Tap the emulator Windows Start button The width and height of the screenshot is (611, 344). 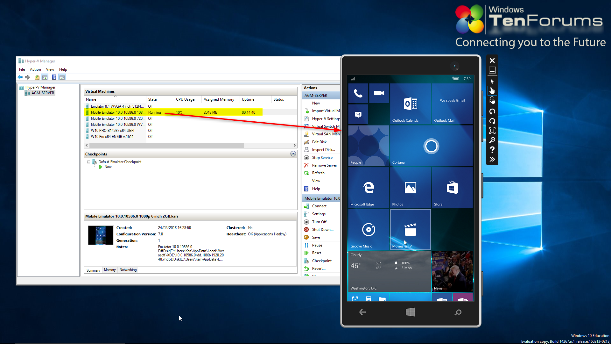coord(410,312)
